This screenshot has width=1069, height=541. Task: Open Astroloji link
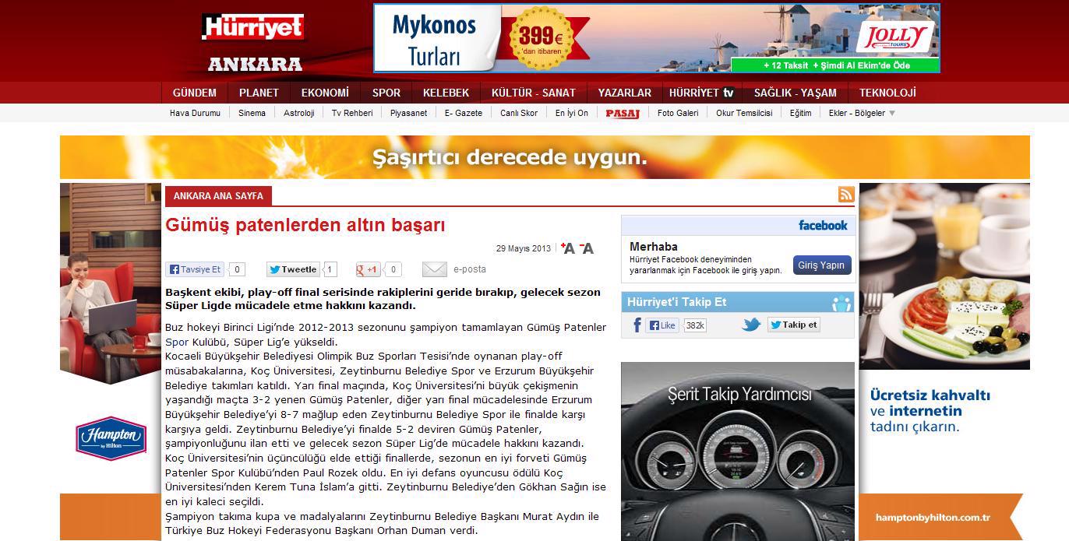pyautogui.click(x=298, y=113)
